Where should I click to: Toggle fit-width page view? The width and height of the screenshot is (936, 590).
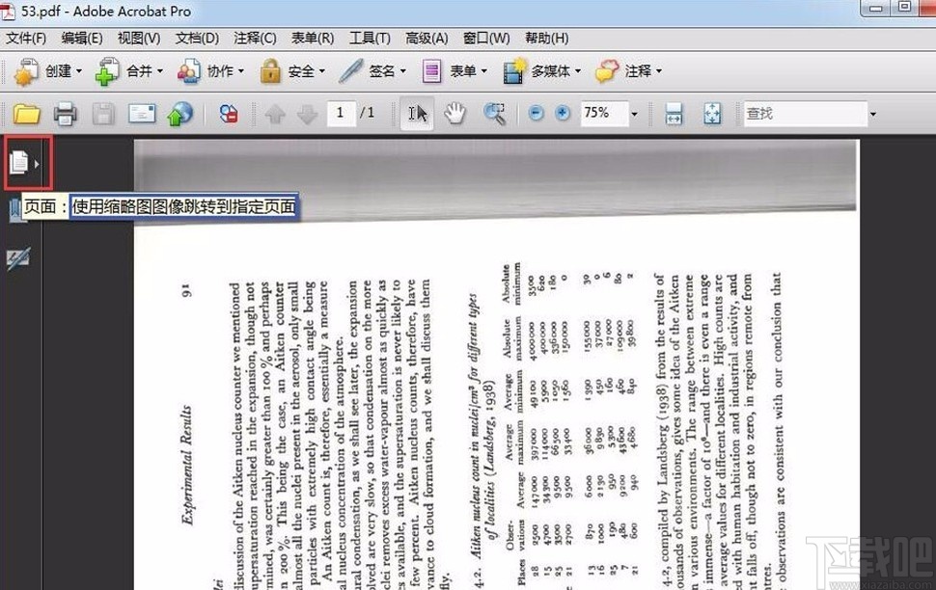674,113
